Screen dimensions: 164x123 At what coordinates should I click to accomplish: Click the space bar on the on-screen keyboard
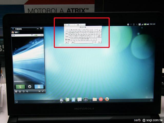point(84,42)
